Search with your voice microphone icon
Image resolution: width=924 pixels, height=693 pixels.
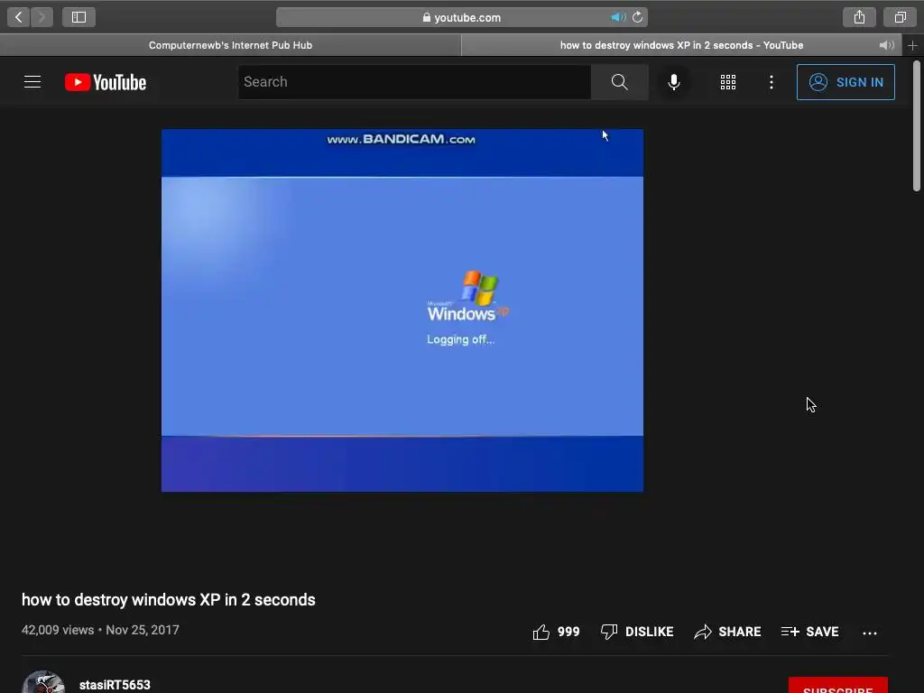pyautogui.click(x=673, y=82)
